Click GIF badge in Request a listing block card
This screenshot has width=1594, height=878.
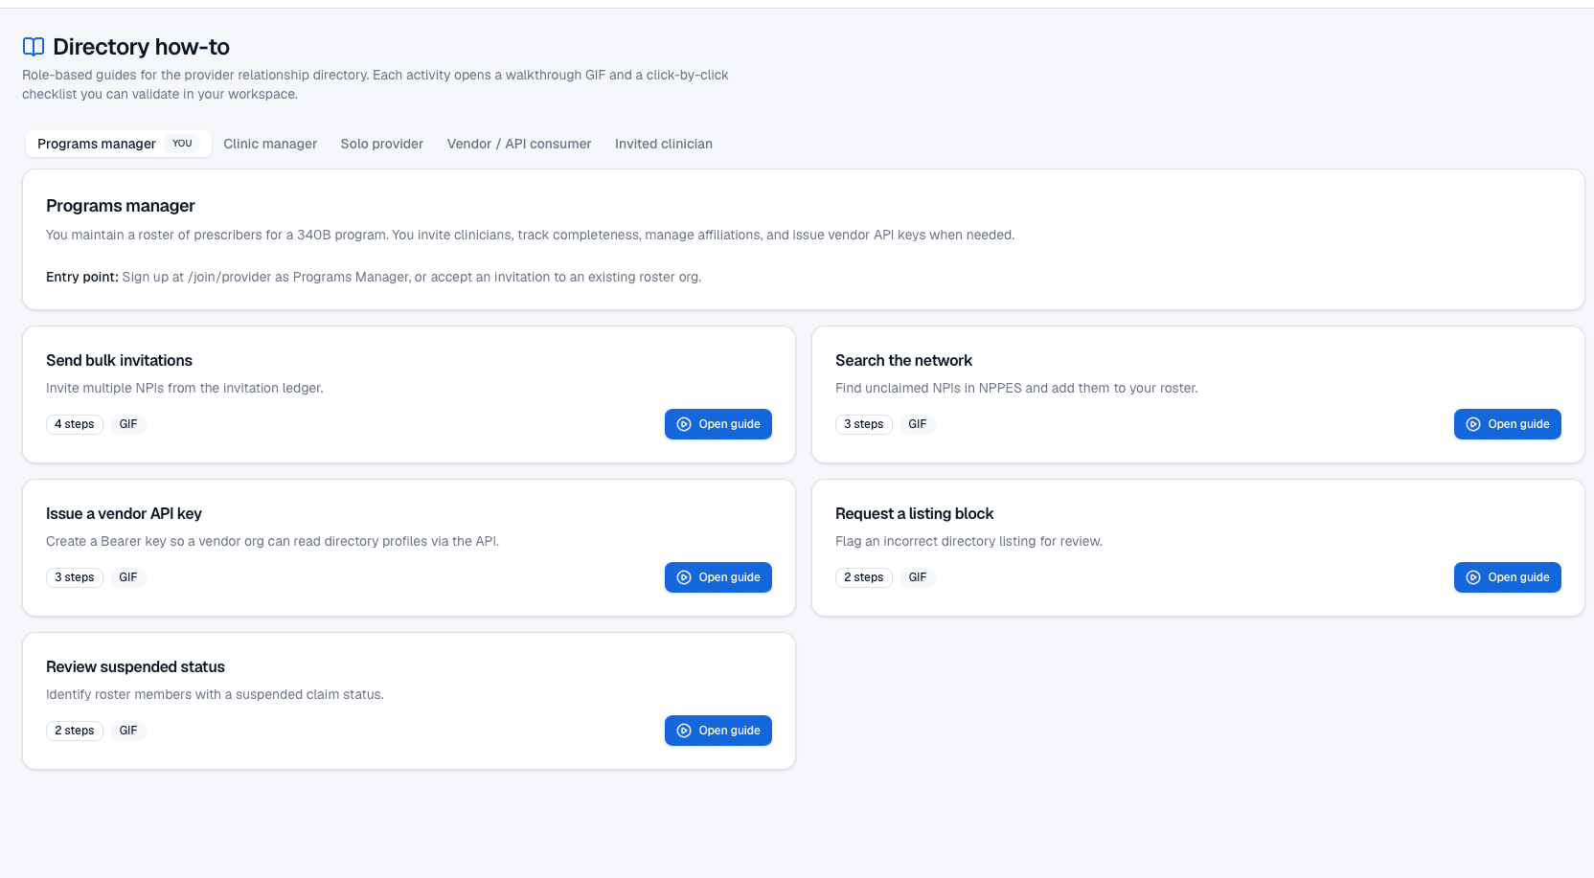(x=918, y=577)
